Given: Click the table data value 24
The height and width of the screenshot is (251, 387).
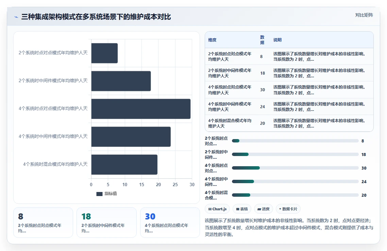Looking at the screenshot, I should coord(263,107).
